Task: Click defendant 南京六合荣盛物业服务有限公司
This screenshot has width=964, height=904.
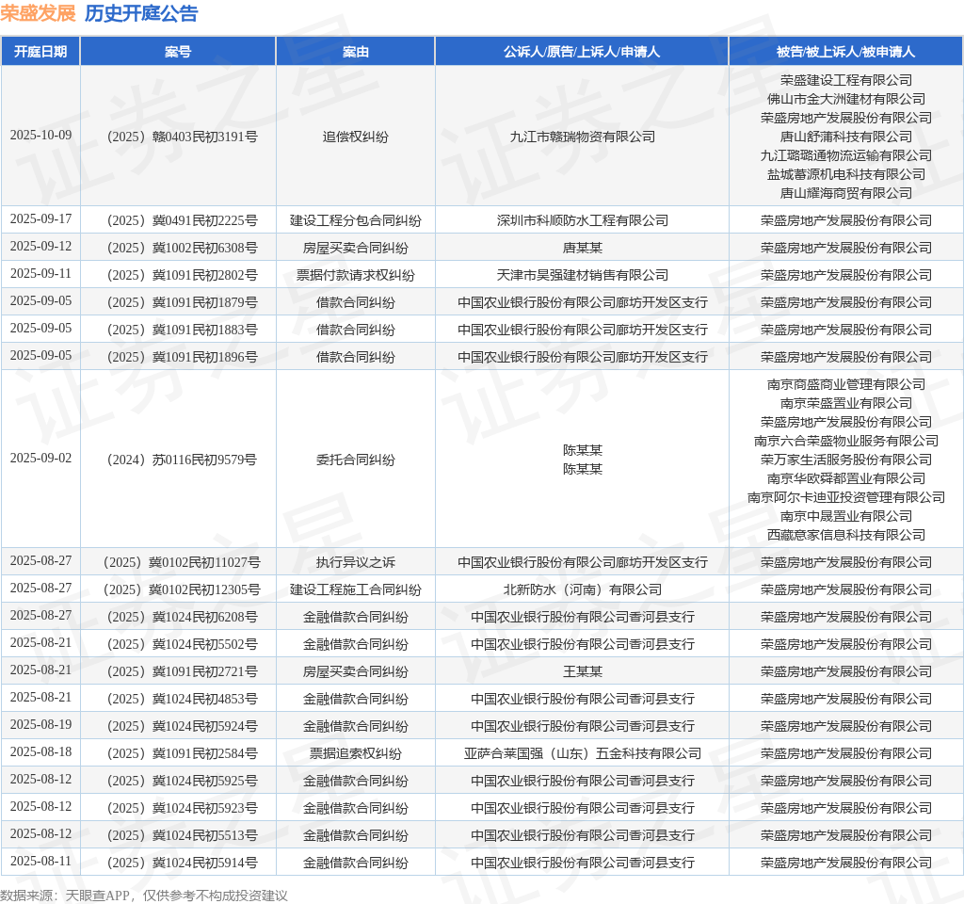Action: coord(846,441)
